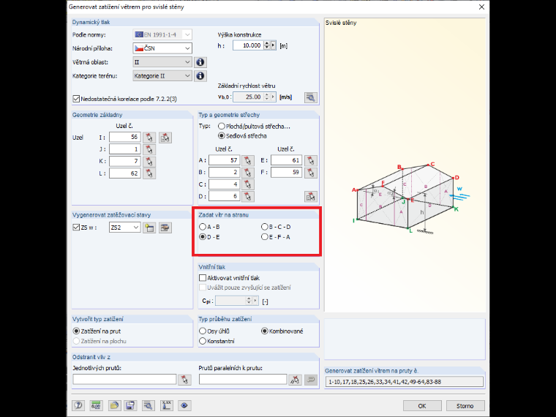556x417 pixels.
Task: Open wind speed settings next to vb,0
Action: tap(311, 97)
